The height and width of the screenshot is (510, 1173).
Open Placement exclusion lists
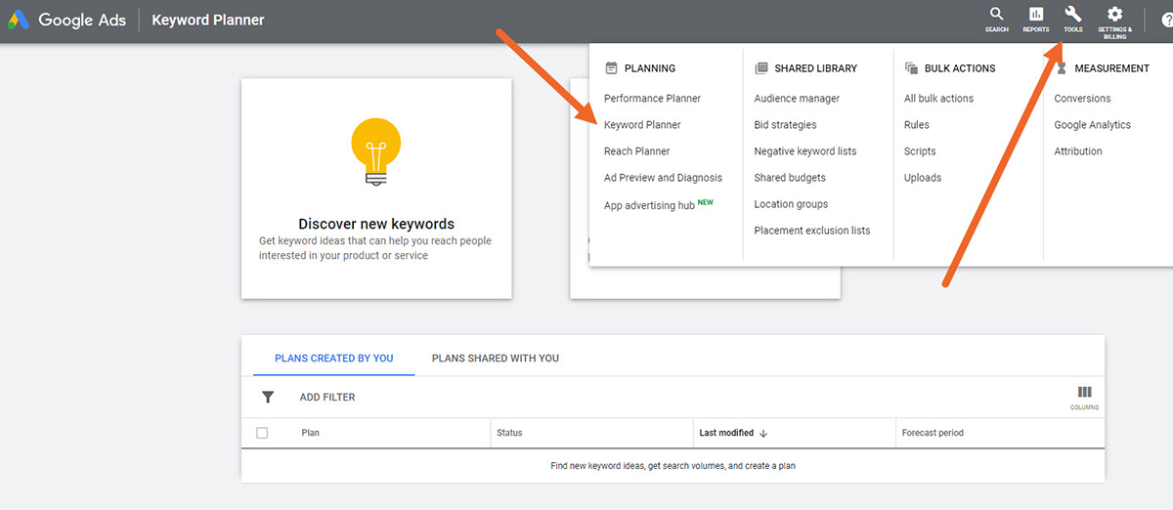coord(812,231)
